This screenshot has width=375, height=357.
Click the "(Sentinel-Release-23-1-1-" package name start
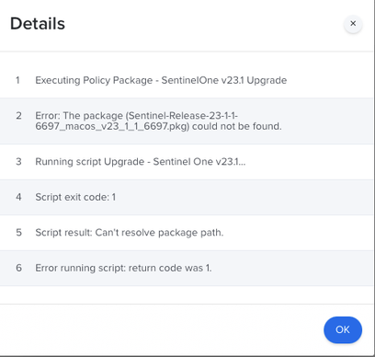(x=182, y=116)
